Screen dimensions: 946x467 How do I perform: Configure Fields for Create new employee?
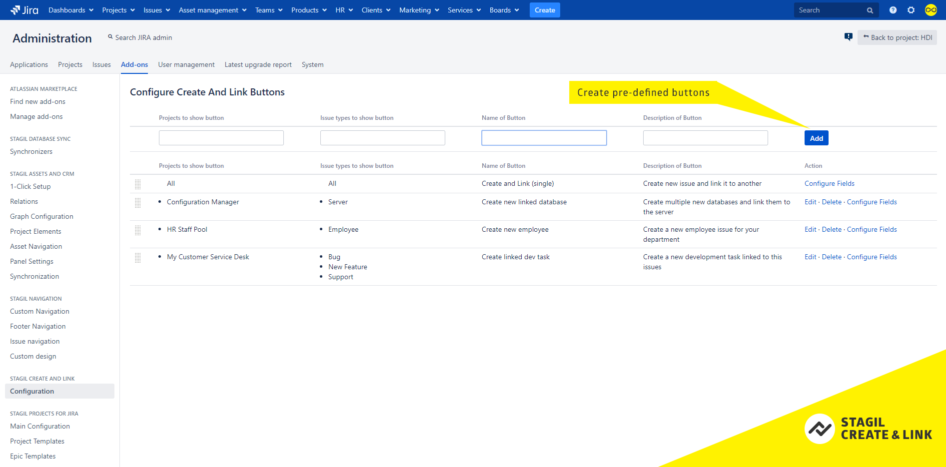(872, 229)
